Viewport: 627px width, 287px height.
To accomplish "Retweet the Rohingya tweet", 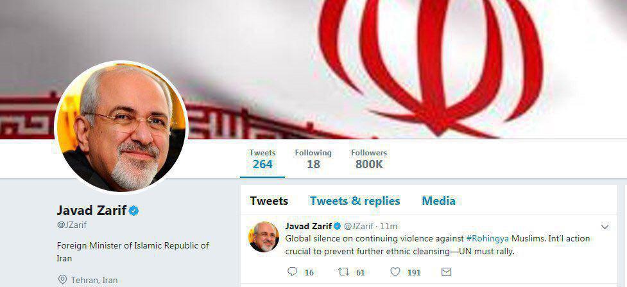I will pos(343,272).
